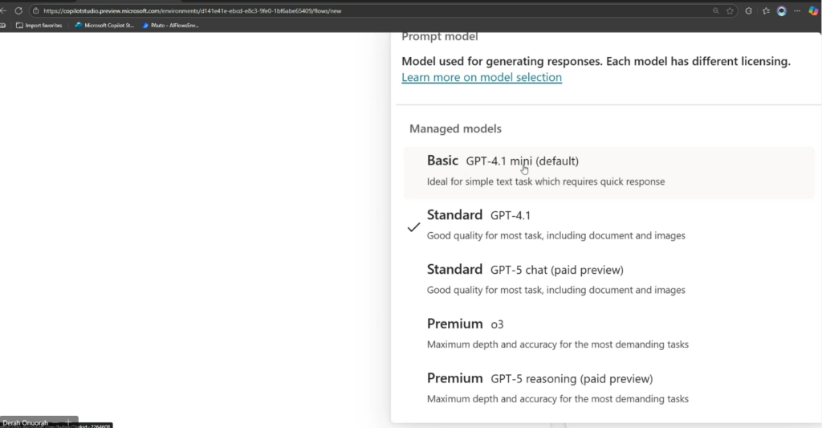The image size is (822, 428).
Task: Open the browser extensions icon
Action: tap(749, 10)
